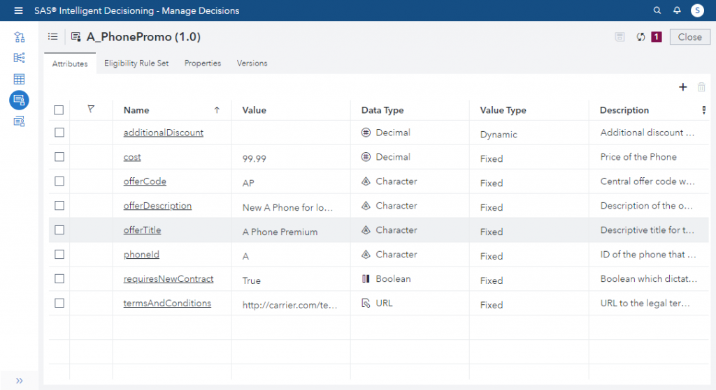Viewport: 716px width, 390px height.
Task: Open the termsAndConditions attribute link
Action: click(167, 303)
